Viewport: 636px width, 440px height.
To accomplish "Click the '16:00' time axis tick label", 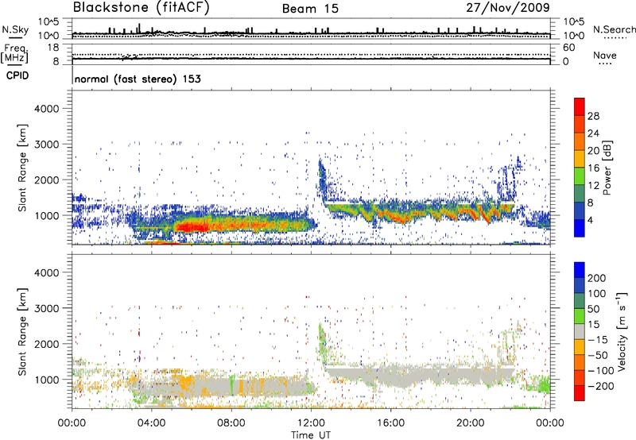I will point(390,423).
